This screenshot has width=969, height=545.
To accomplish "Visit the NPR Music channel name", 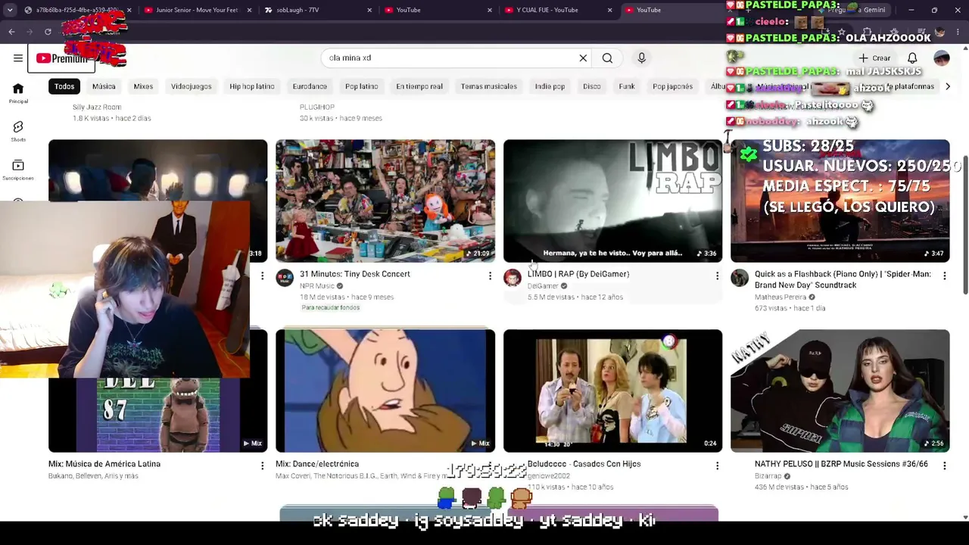I will tap(317, 286).
